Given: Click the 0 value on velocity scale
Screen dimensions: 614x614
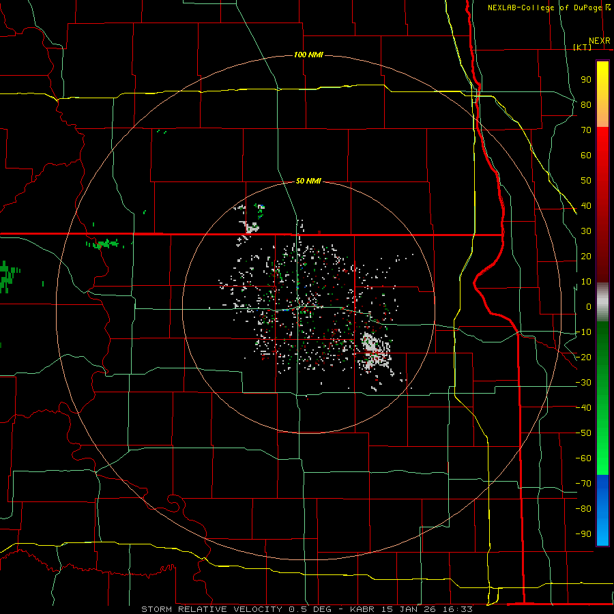Looking at the screenshot, I should coord(589,307).
